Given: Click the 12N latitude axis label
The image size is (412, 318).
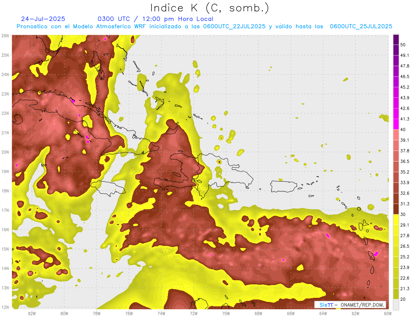Looking at the screenshot, I should point(5,307).
